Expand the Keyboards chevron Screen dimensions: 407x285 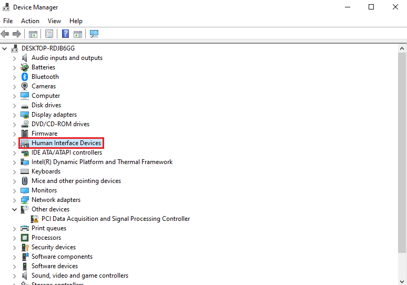[15, 172]
